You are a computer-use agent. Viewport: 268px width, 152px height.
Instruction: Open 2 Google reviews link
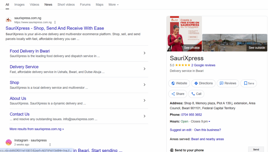(x=203, y=65)
